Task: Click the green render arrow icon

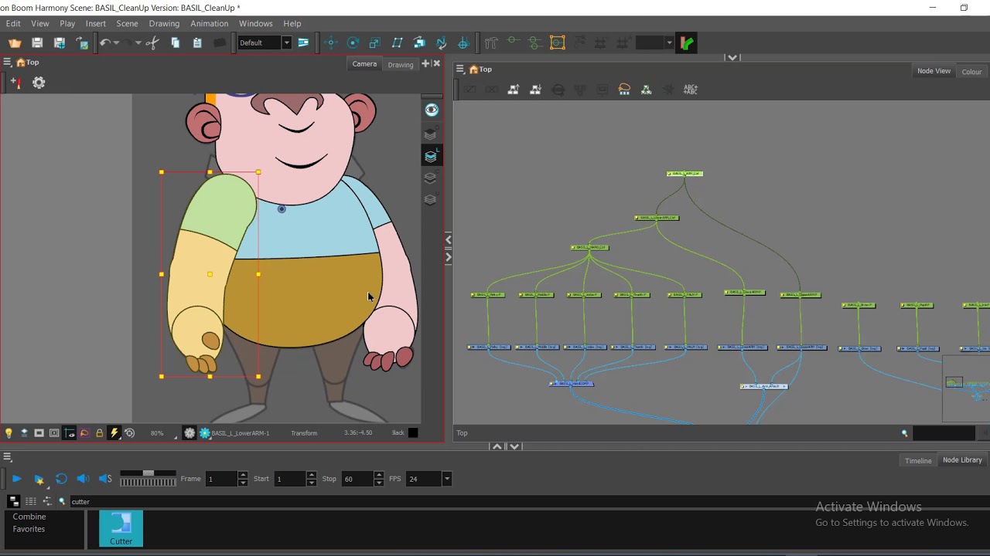Action: (686, 42)
